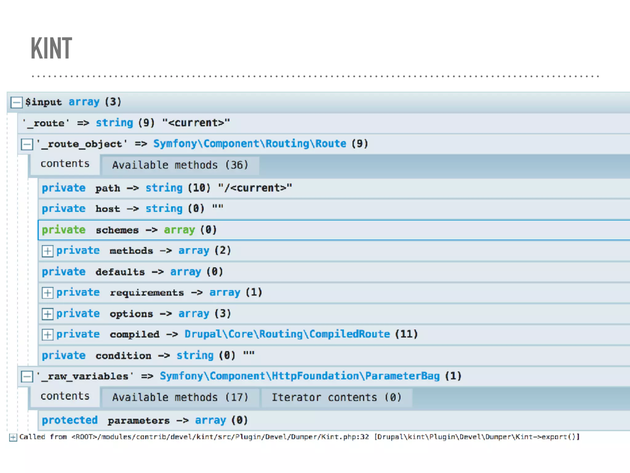The height and width of the screenshot is (473, 630).
Task: Expand the 'Called from' trace plus icon
Action: coord(13,437)
